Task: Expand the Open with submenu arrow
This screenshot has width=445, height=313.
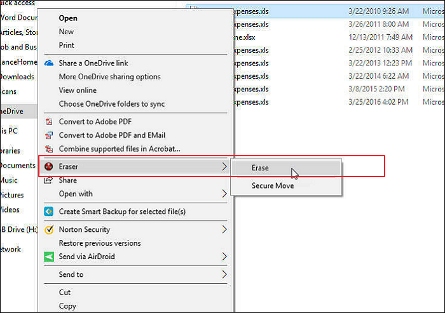Action: (x=224, y=194)
